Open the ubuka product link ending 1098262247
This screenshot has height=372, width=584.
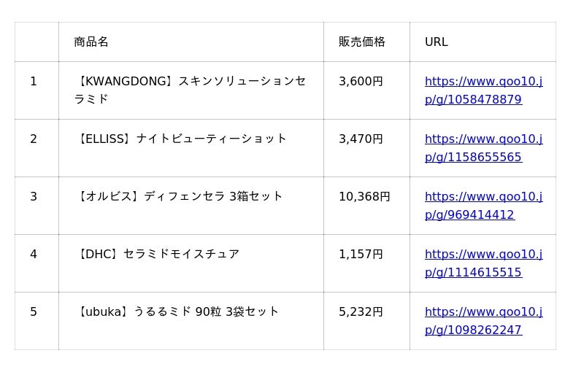(483, 321)
